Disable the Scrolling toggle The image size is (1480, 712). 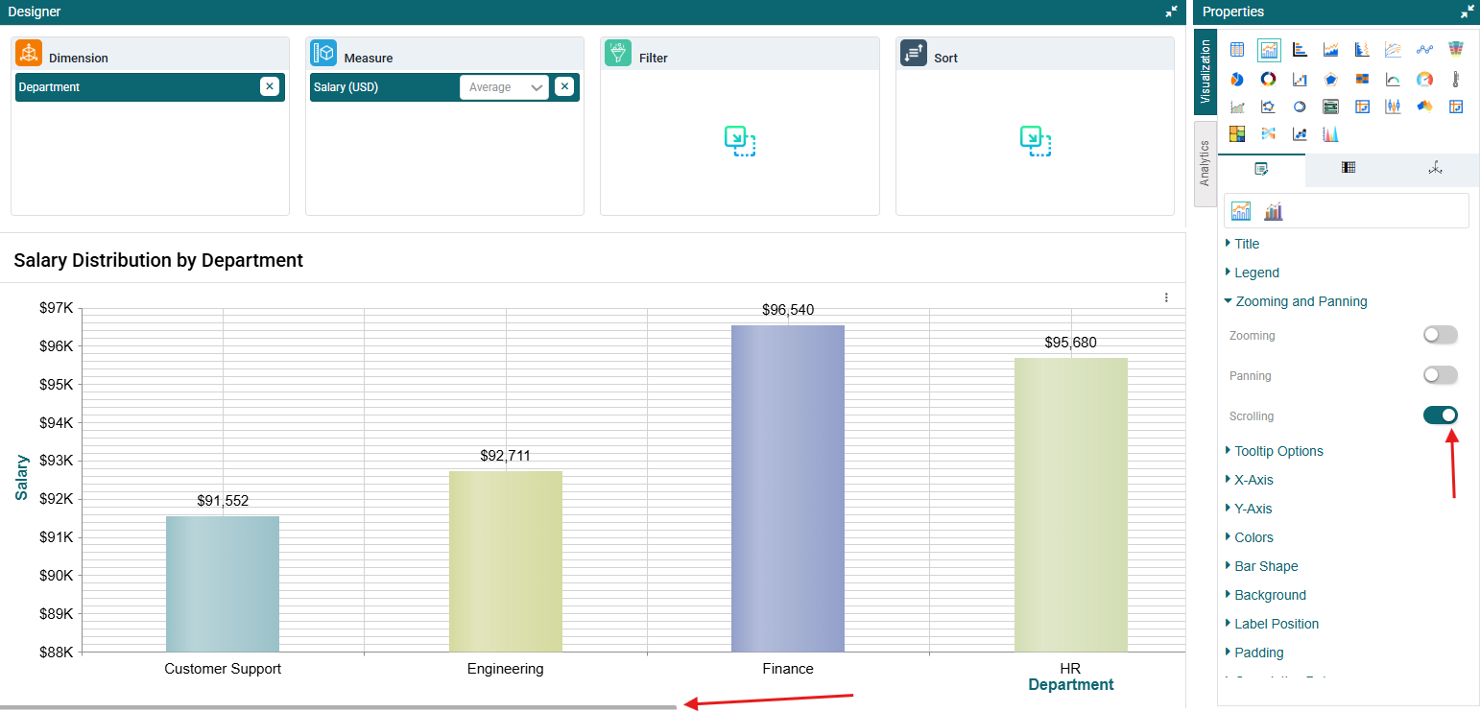point(1440,415)
